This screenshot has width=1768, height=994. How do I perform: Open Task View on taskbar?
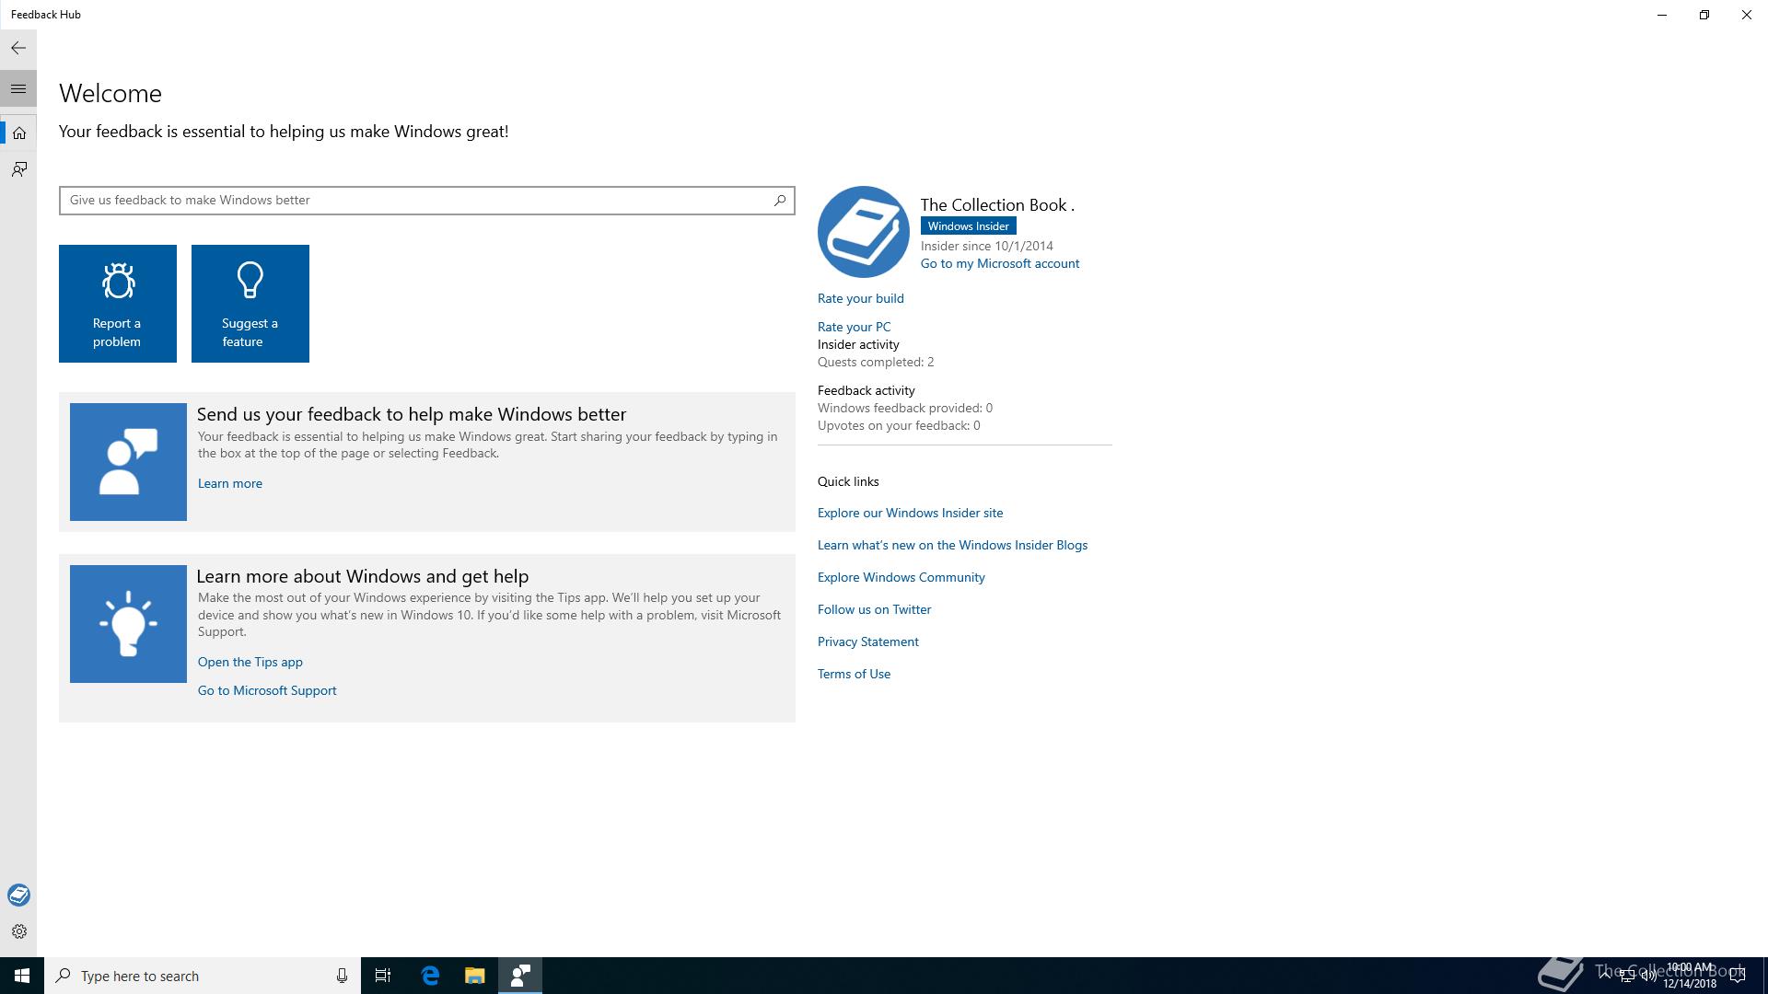point(383,976)
